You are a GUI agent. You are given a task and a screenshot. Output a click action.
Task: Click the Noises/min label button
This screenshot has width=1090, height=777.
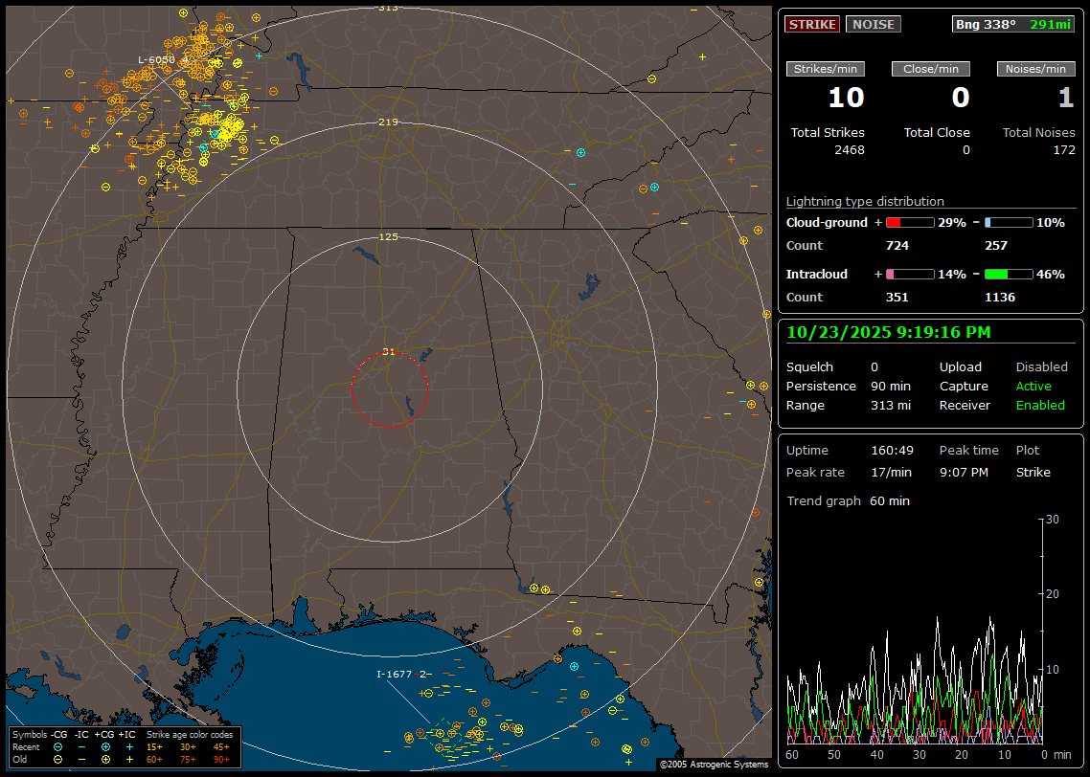tap(1035, 69)
